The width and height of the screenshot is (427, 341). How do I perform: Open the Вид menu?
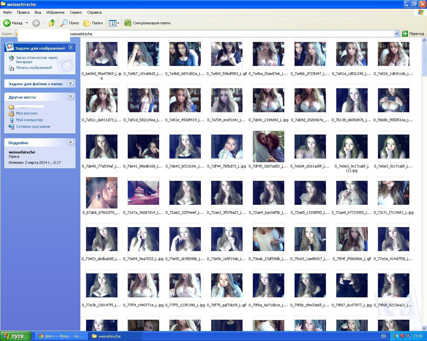pos(38,12)
